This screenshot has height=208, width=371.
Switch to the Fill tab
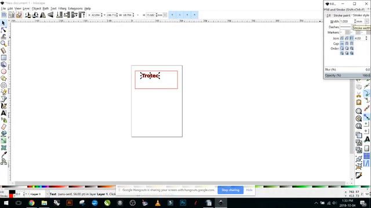(x=329, y=16)
